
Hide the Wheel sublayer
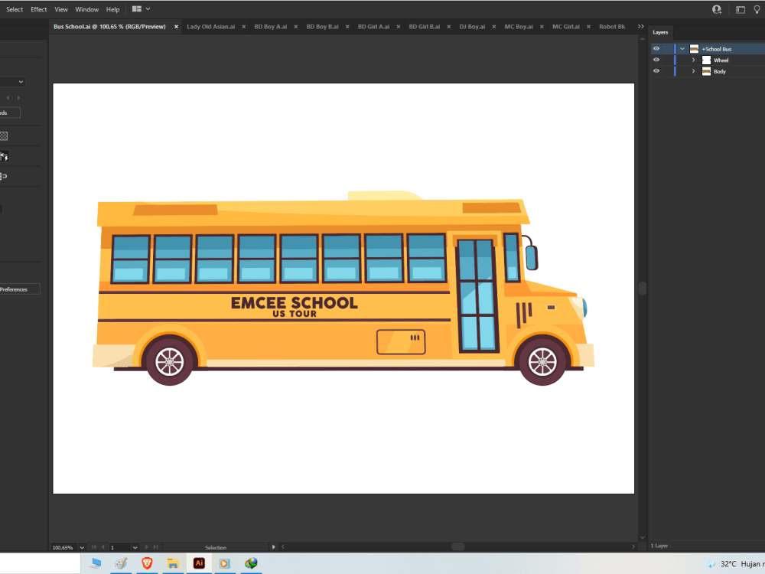(656, 60)
